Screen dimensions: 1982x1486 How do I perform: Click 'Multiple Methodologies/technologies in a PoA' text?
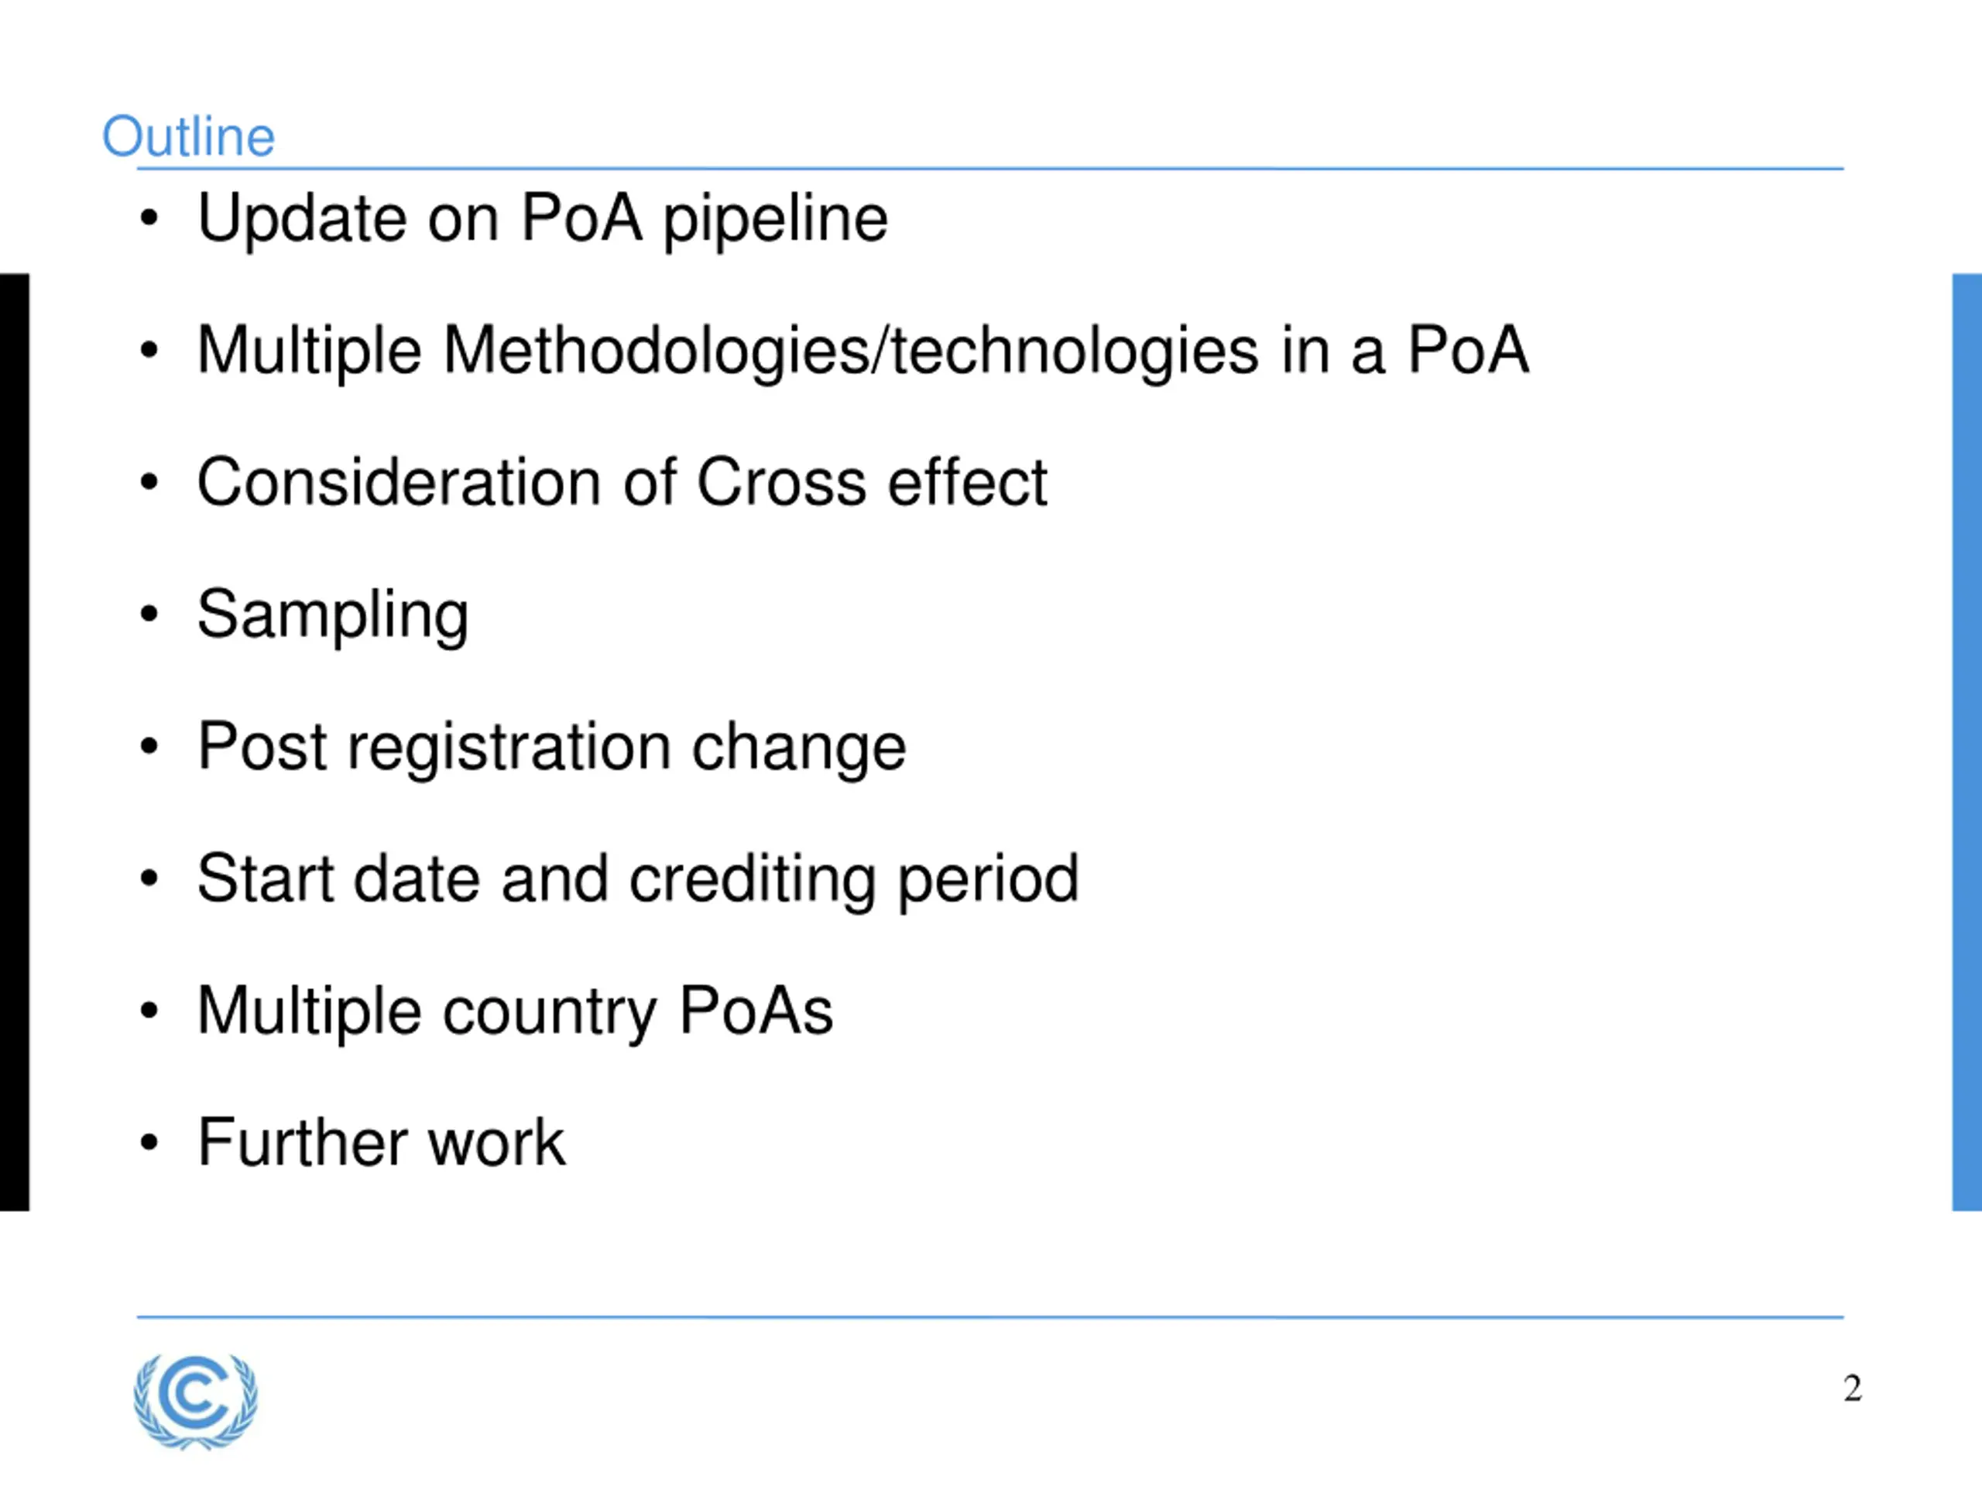[863, 351]
